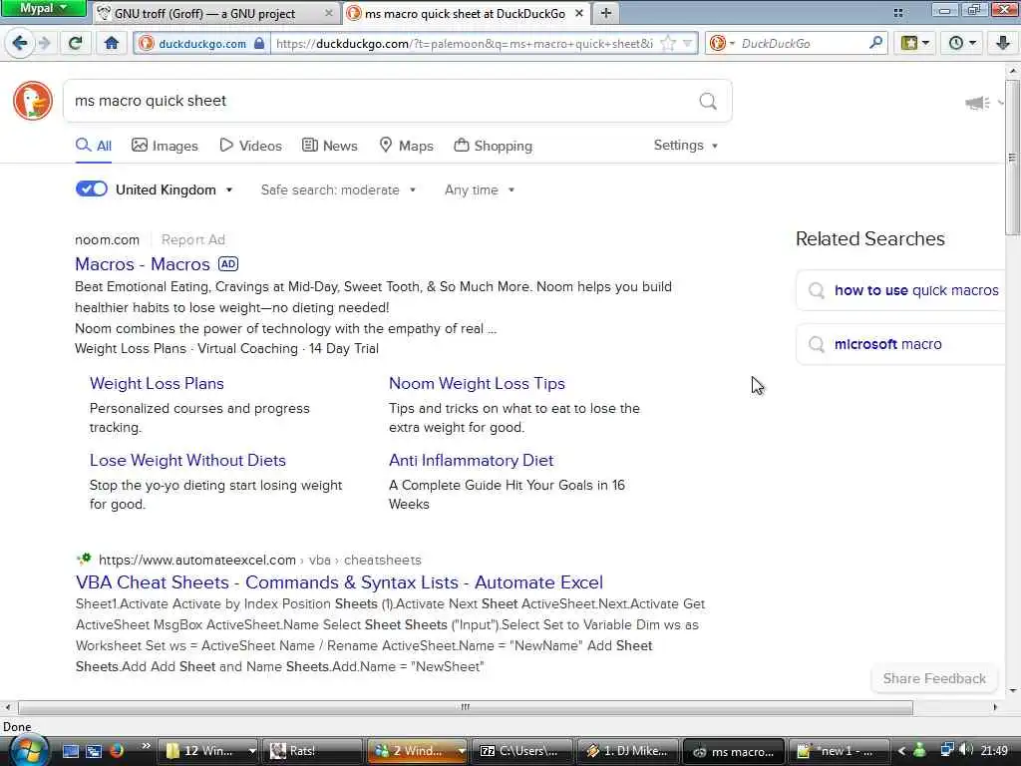Image resolution: width=1021 pixels, height=766 pixels.
Task: Click the automateexcel.com result URL
Action: 260,561
